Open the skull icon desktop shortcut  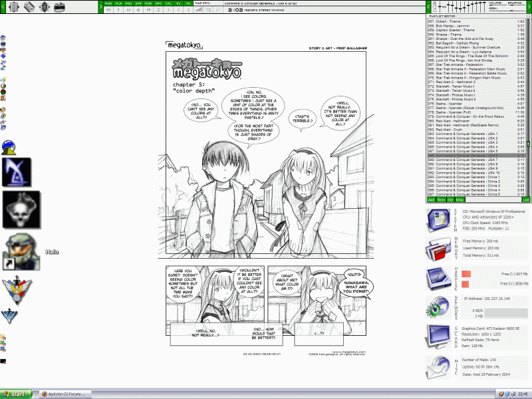point(21,209)
